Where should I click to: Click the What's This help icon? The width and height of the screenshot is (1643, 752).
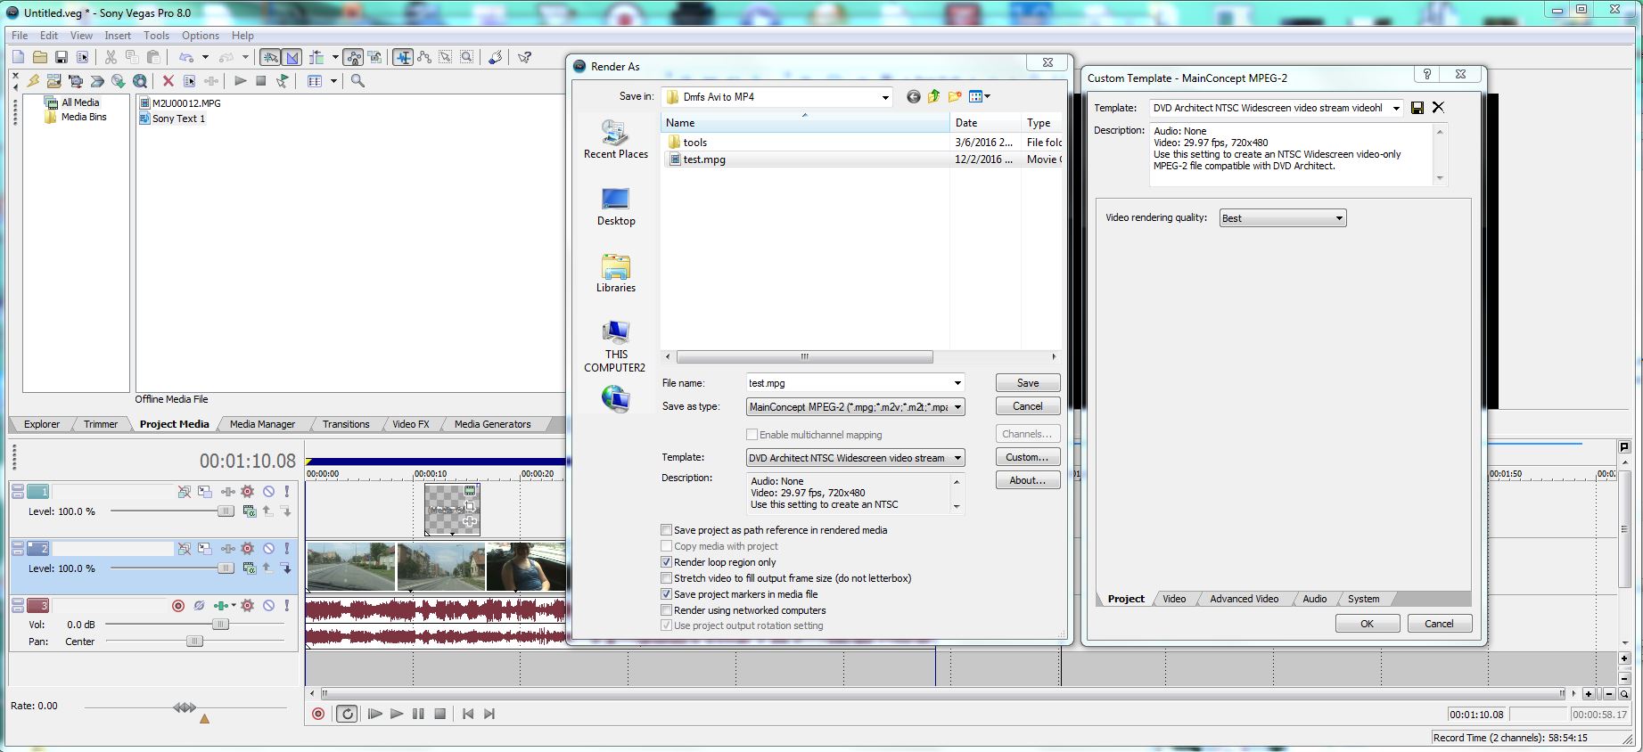(525, 57)
